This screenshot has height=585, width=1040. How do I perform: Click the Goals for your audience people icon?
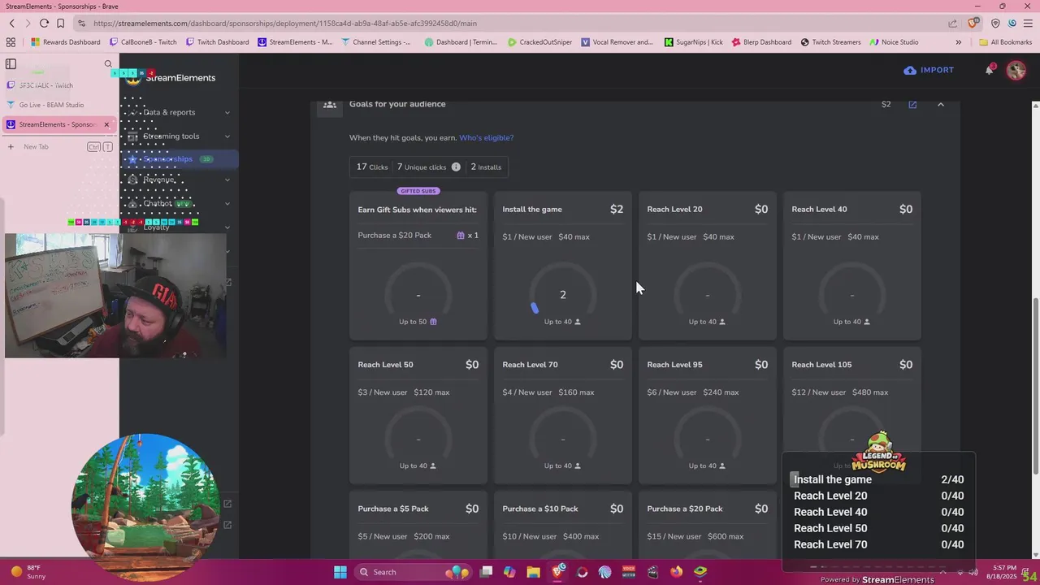[329, 104]
